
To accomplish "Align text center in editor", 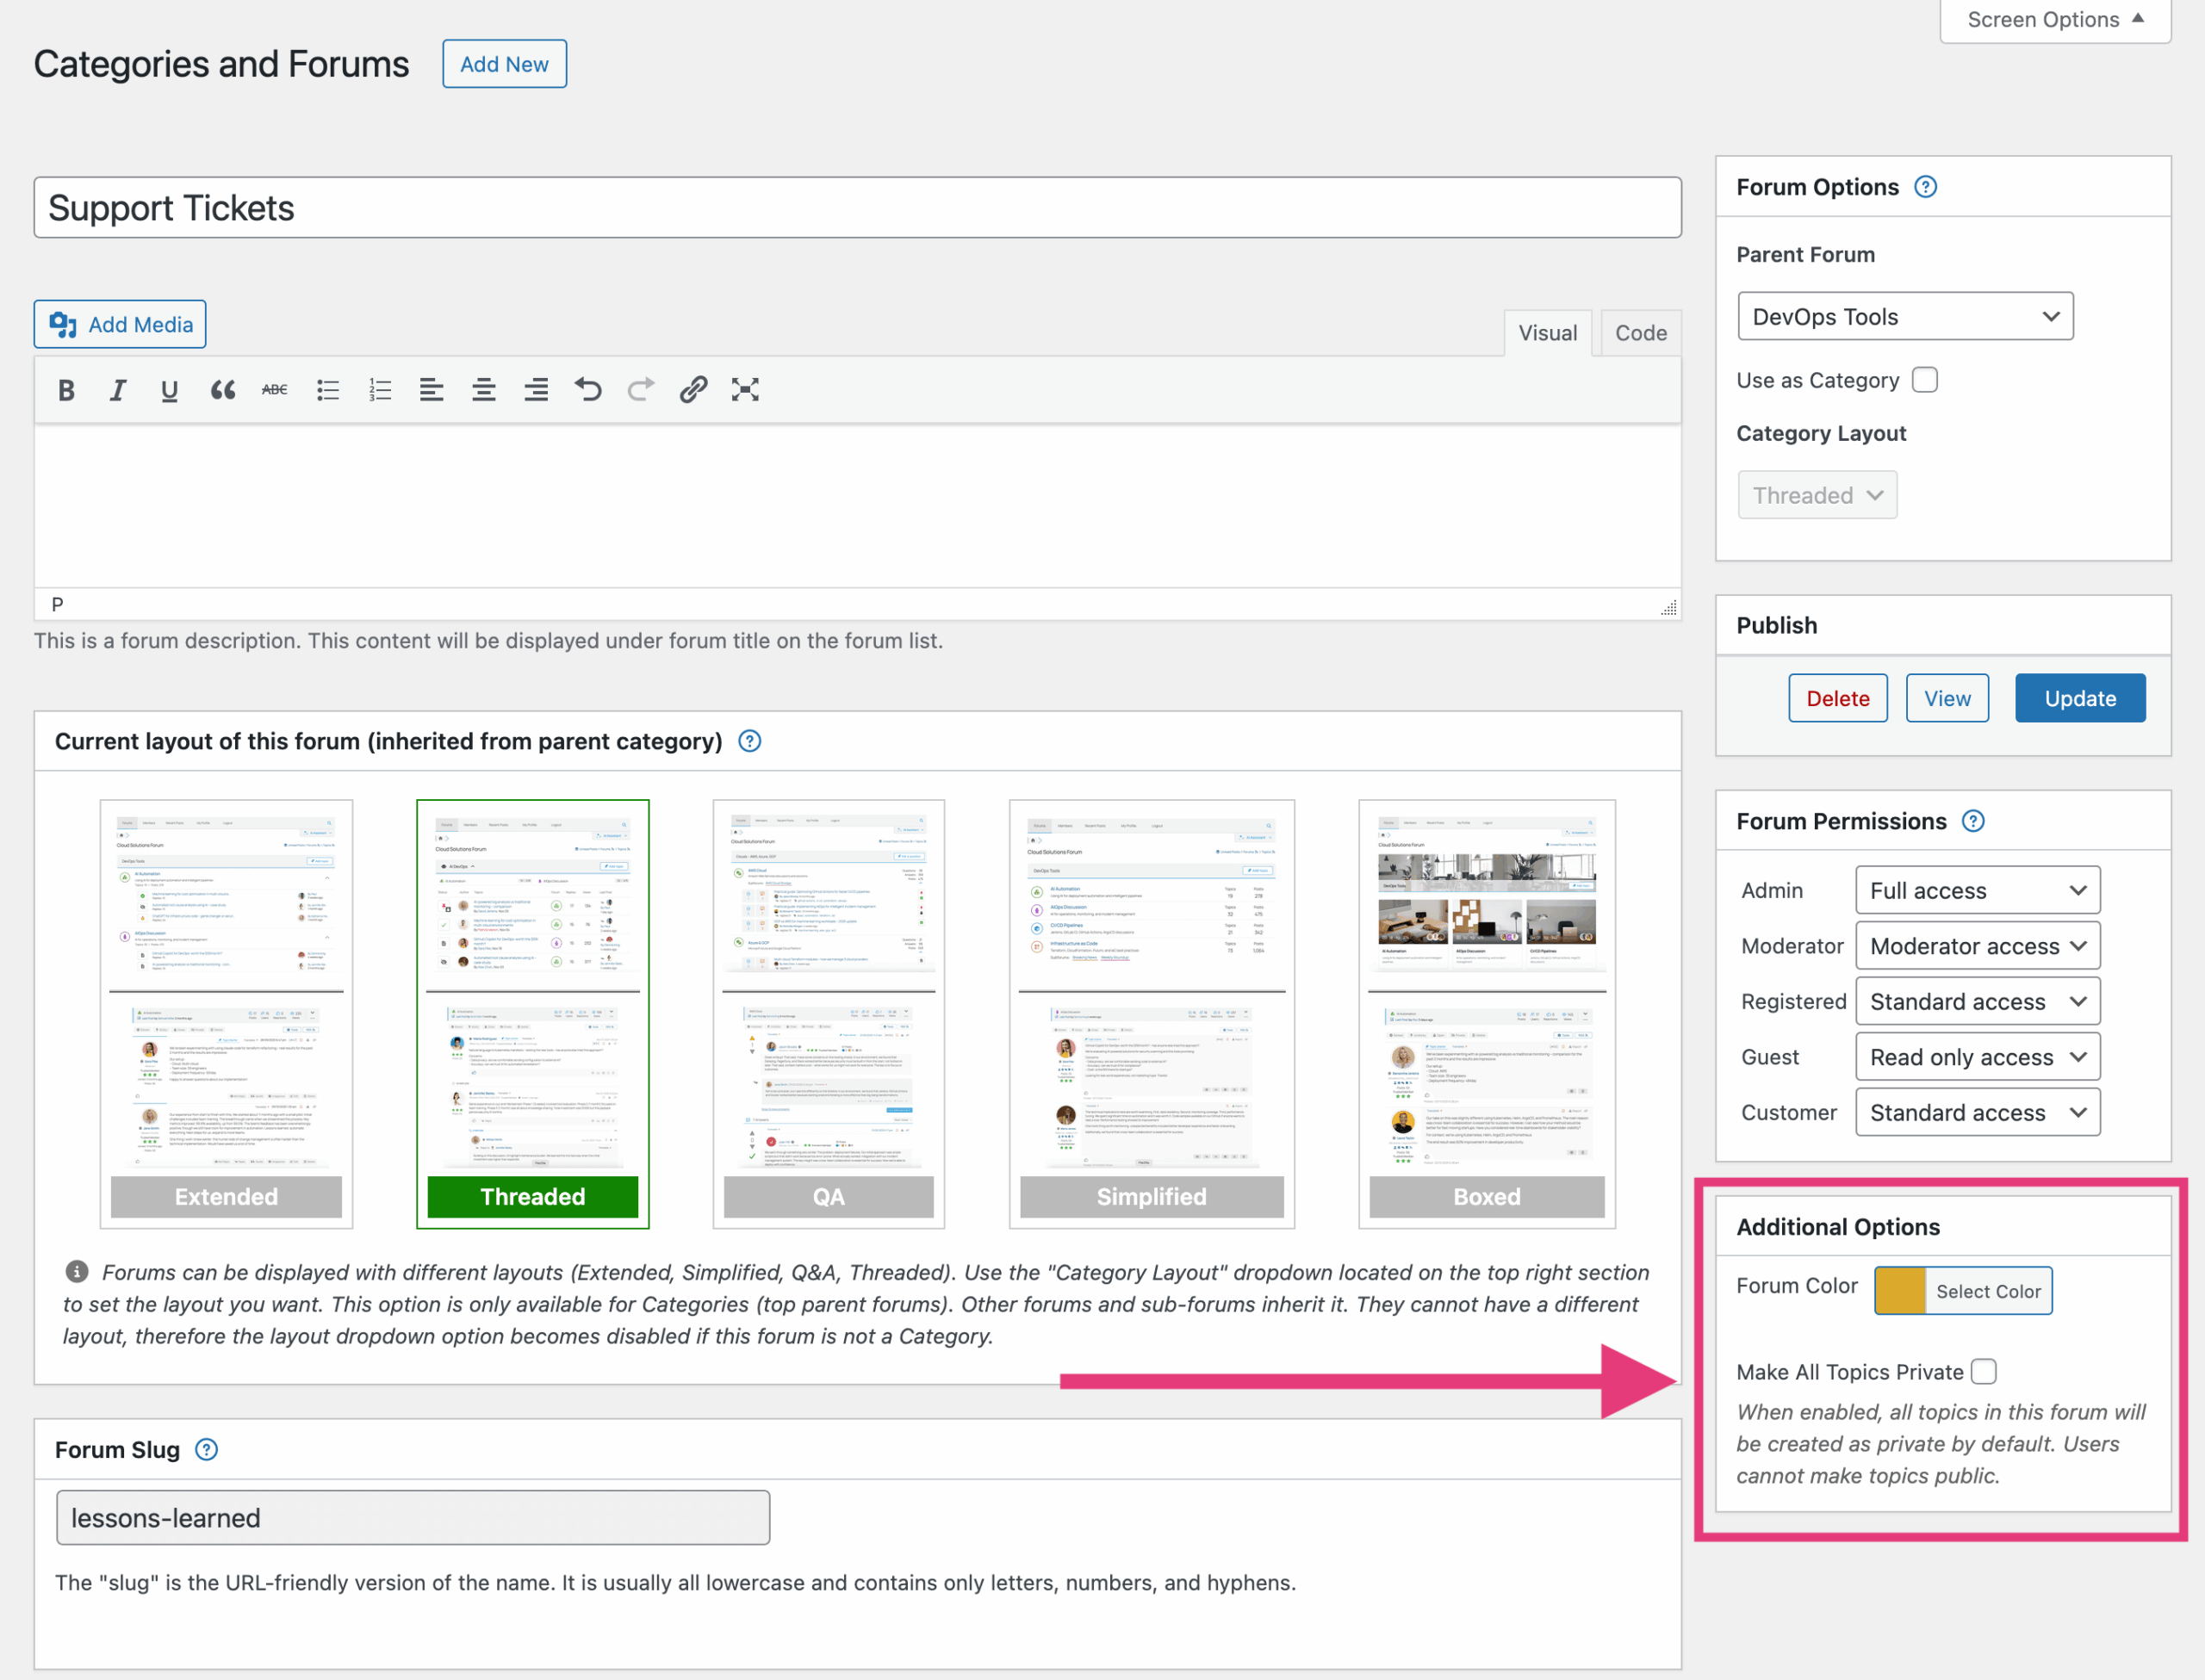I will pyautogui.click(x=484, y=390).
